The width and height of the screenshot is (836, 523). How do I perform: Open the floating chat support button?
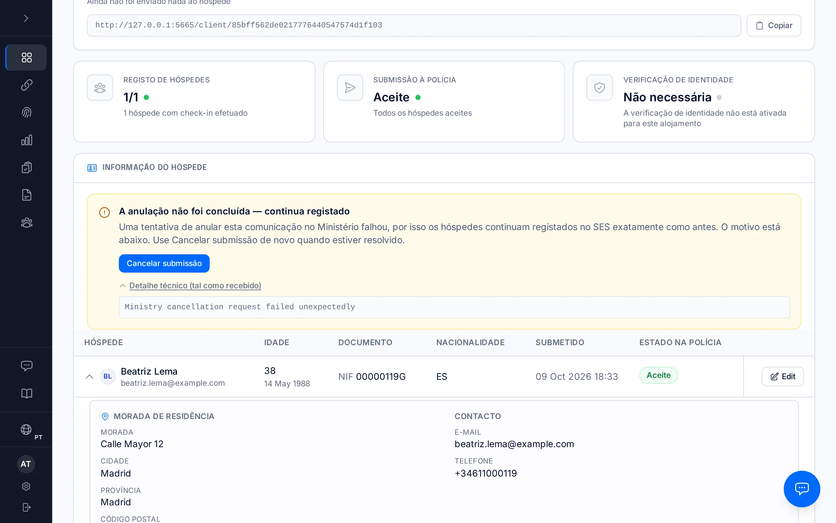(801, 488)
